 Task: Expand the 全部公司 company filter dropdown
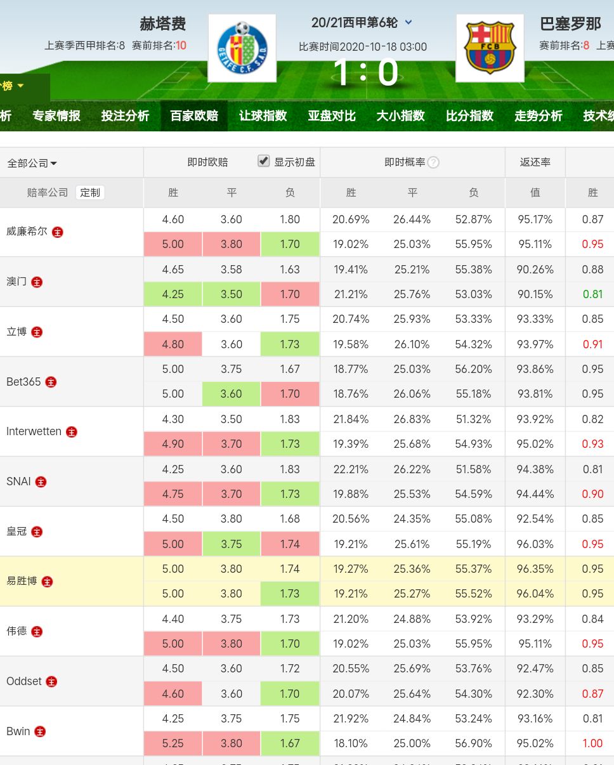[x=32, y=163]
